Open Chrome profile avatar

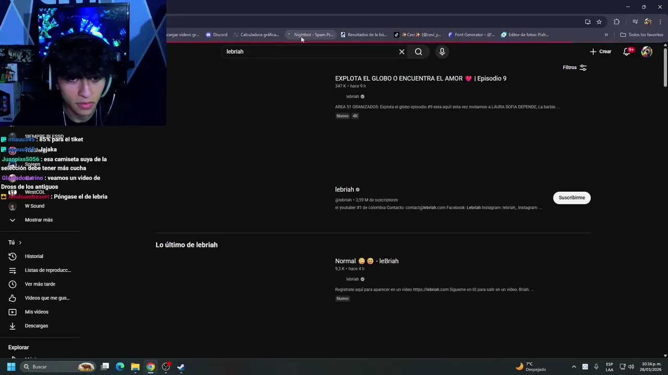pos(648,22)
